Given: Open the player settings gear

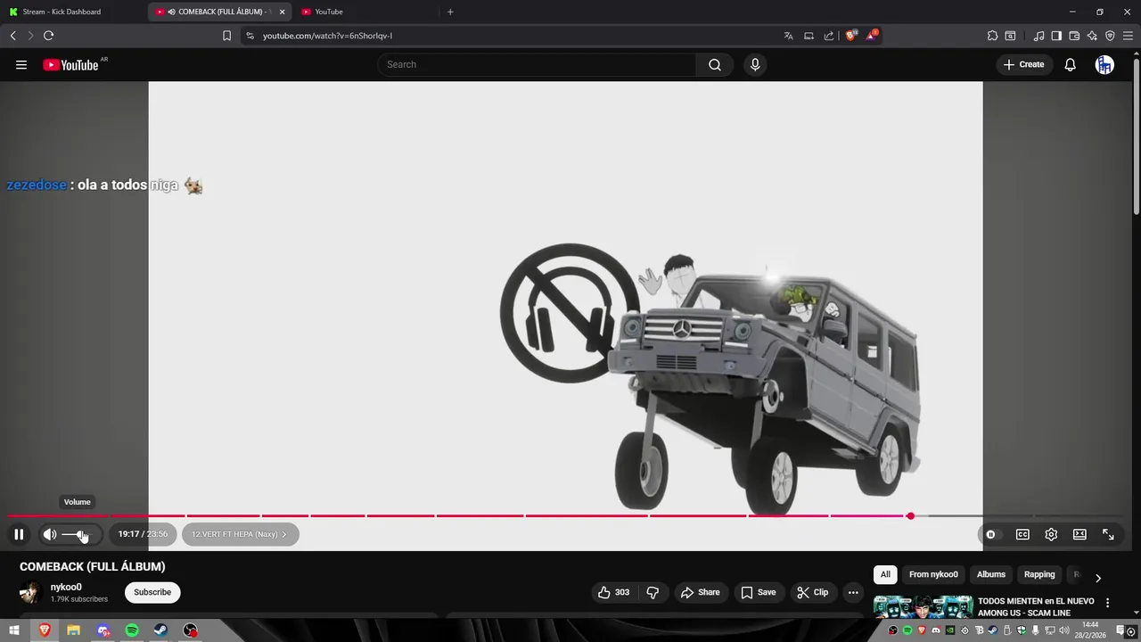Looking at the screenshot, I should [x=1051, y=534].
